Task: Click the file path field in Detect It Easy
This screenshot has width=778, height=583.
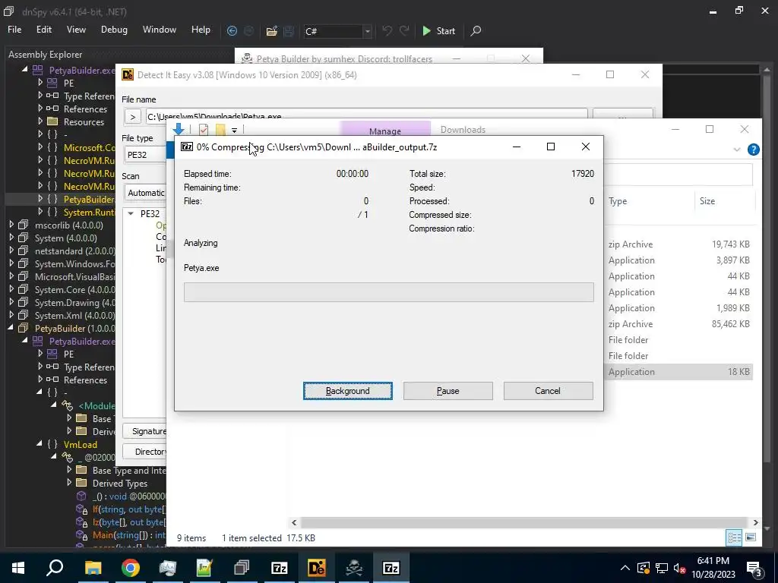Action: [x=367, y=115]
